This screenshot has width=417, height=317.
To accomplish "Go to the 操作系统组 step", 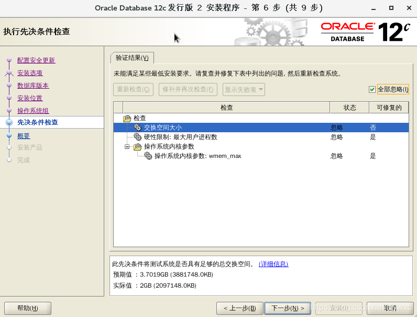I will click(x=33, y=111).
